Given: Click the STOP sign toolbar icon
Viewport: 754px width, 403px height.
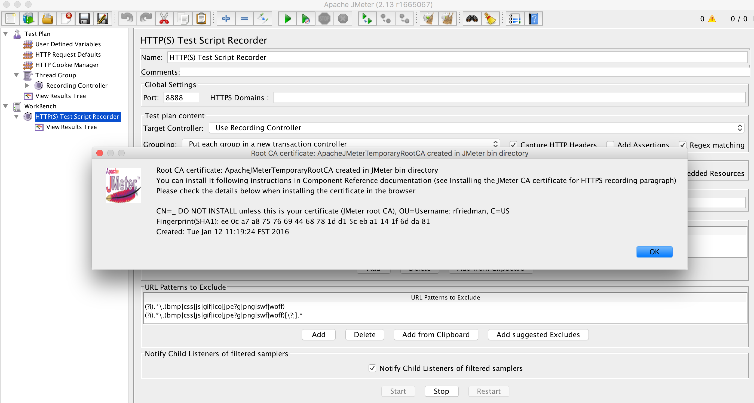Looking at the screenshot, I should 324,19.
